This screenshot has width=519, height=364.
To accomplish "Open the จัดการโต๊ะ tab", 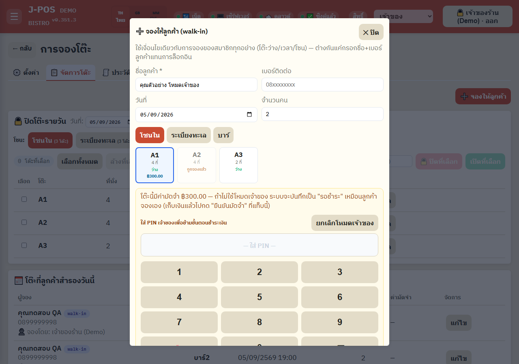I will coord(71,73).
